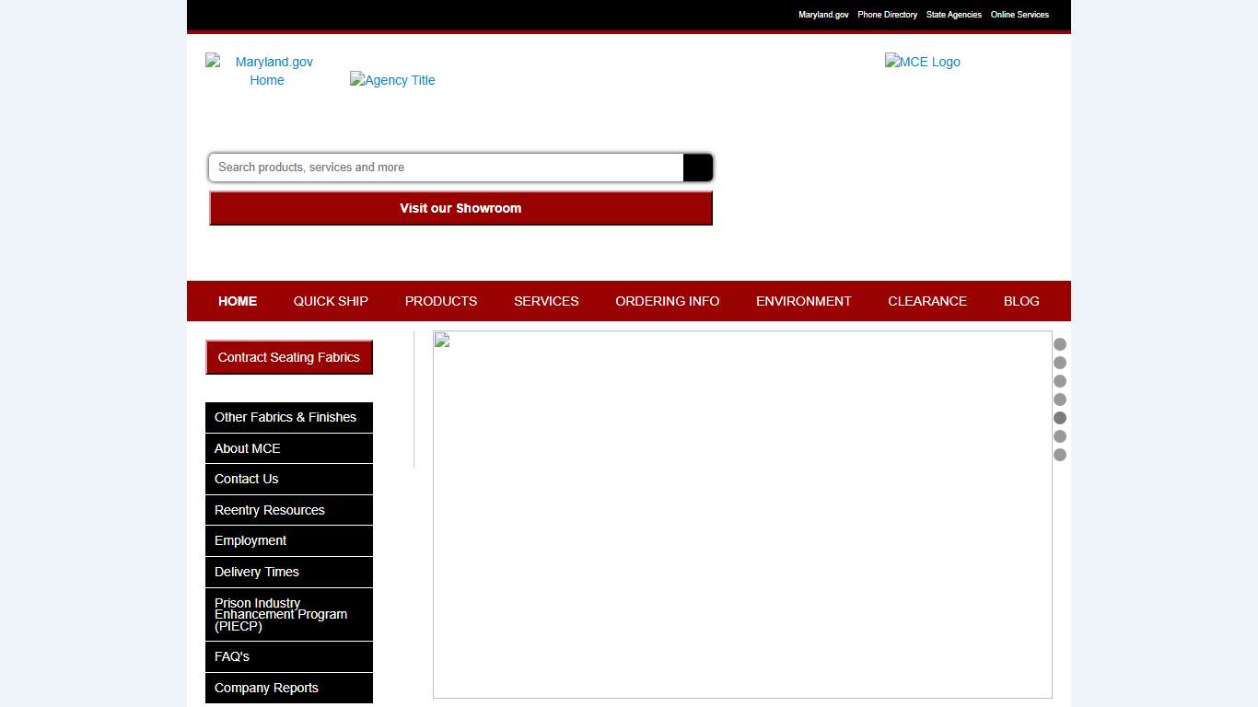Viewport: 1258px width, 707px height.
Task: Open the Services navigation menu
Action: (546, 301)
